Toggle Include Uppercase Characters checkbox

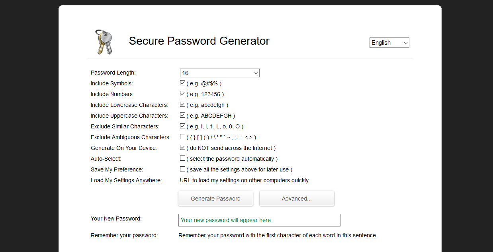[x=182, y=115]
